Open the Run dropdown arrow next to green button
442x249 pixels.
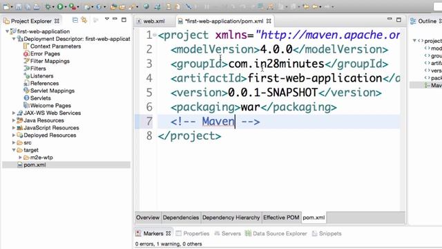click(x=66, y=7)
